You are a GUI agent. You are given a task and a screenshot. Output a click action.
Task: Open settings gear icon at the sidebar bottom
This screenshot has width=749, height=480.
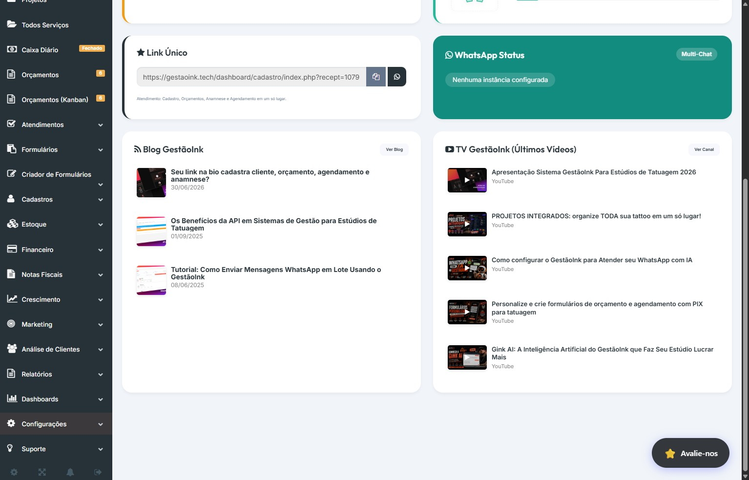(x=14, y=472)
